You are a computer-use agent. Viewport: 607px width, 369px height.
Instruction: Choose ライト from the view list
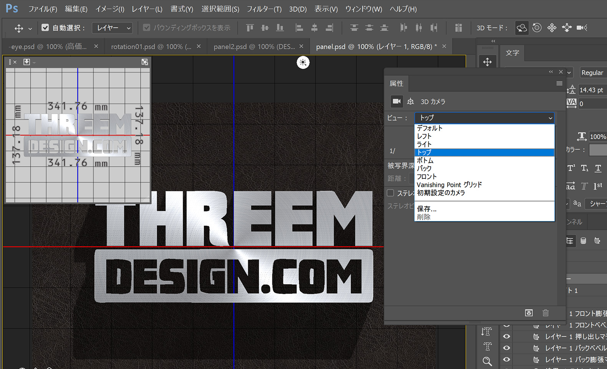[x=484, y=144]
